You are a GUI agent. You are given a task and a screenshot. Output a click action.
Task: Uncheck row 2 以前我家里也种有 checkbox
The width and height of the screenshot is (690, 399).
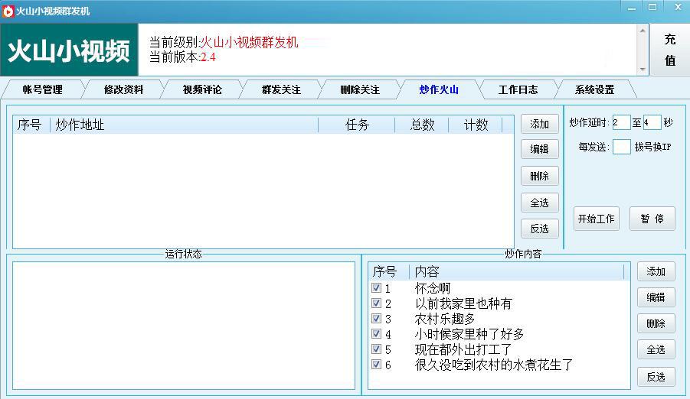coord(376,303)
